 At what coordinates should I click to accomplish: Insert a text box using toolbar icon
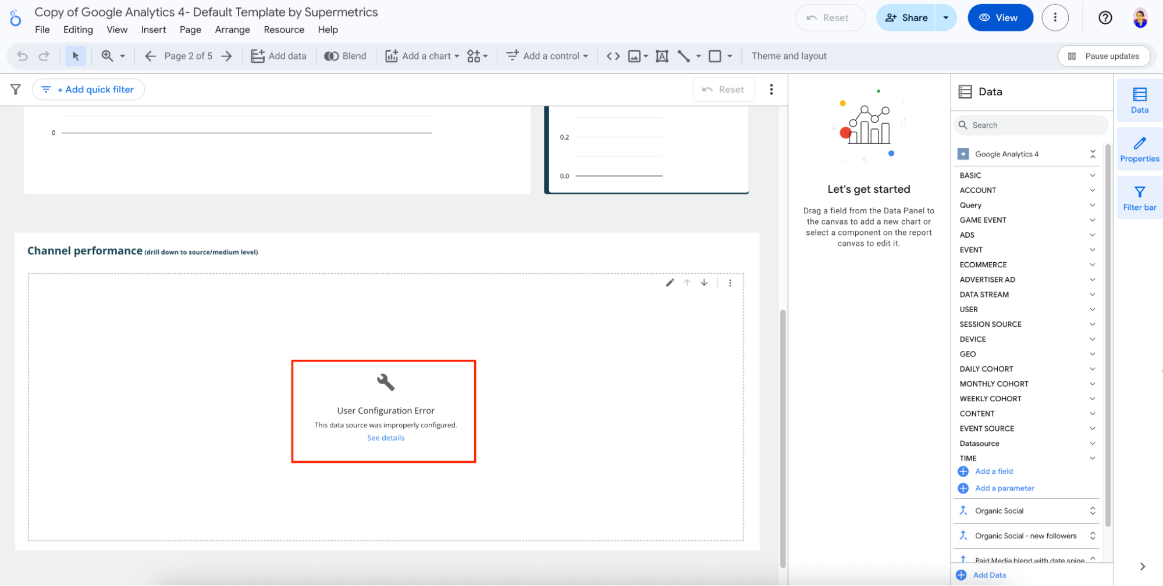(661, 56)
